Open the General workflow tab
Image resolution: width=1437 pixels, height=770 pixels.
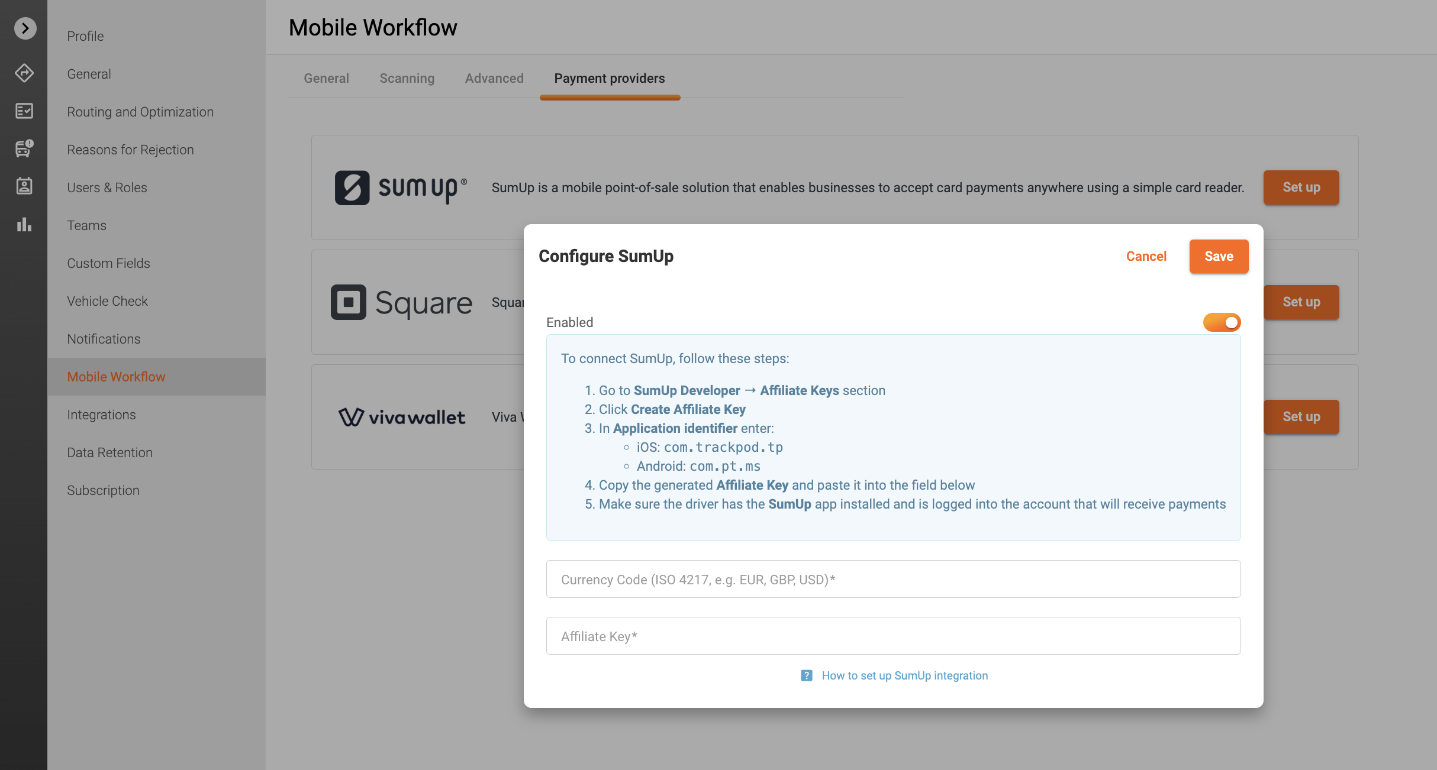(326, 78)
